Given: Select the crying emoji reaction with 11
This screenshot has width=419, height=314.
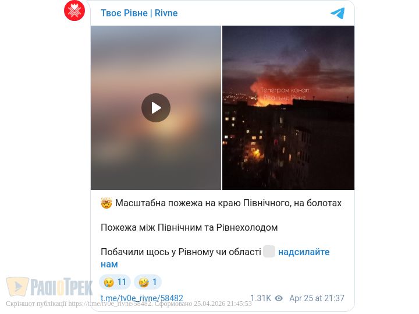Looking at the screenshot, I should click(x=115, y=282).
